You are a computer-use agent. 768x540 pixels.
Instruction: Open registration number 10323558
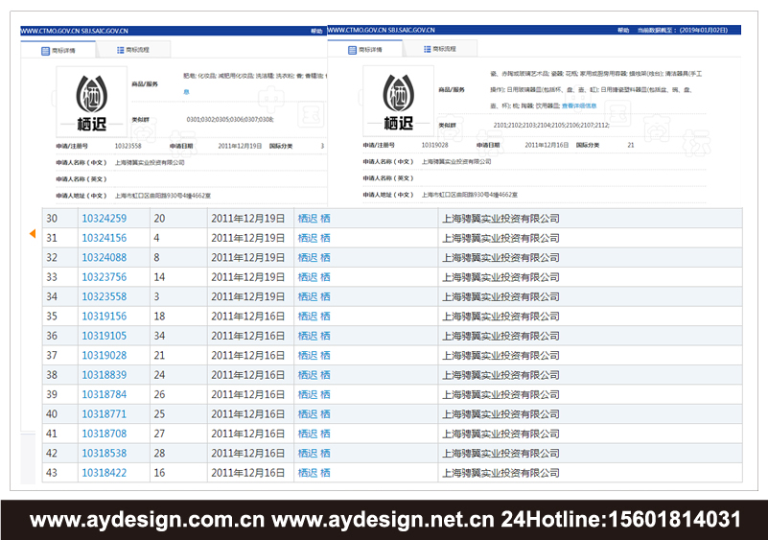coord(104,297)
